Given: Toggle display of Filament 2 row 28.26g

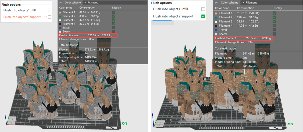Looking at the screenshot, I should point(114,16).
